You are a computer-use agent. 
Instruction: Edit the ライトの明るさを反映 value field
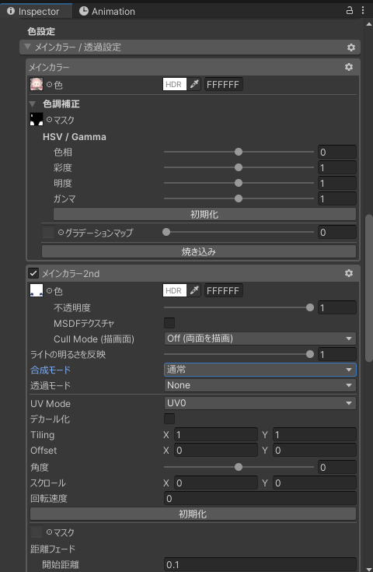click(x=337, y=354)
